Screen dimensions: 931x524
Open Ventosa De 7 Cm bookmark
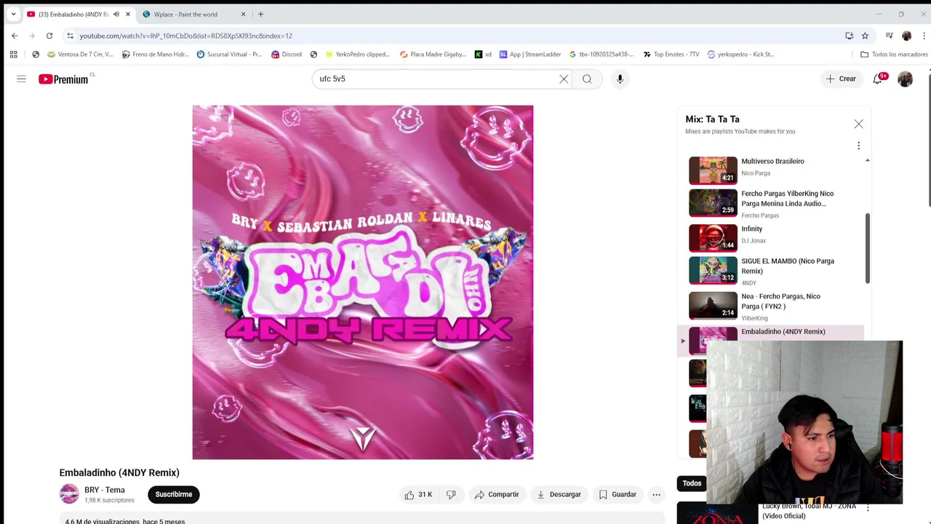80,54
